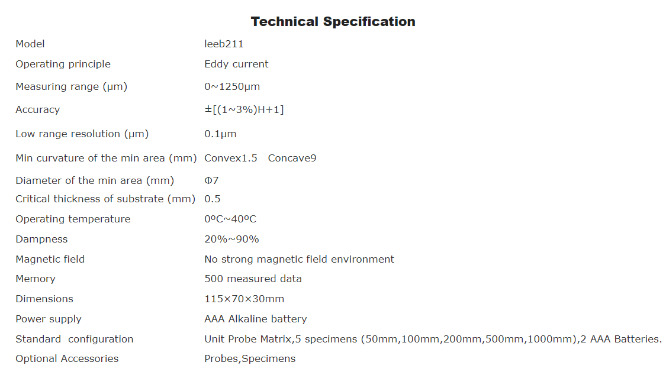
Task: Click the Accuracy label
Action: click(37, 109)
